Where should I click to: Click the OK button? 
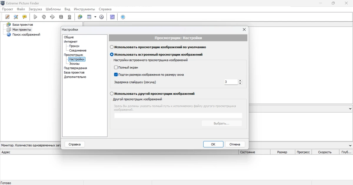pyautogui.click(x=213, y=144)
